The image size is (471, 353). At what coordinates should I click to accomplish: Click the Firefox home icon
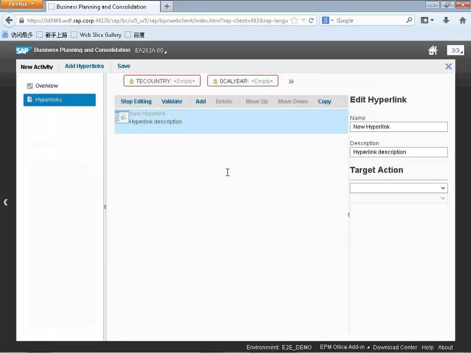pos(463,21)
